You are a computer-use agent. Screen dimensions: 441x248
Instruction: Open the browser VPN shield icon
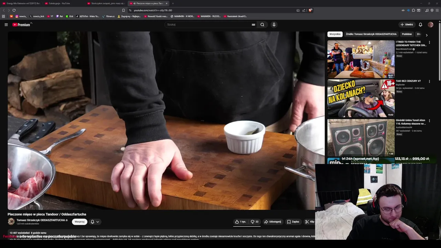click(x=432, y=10)
